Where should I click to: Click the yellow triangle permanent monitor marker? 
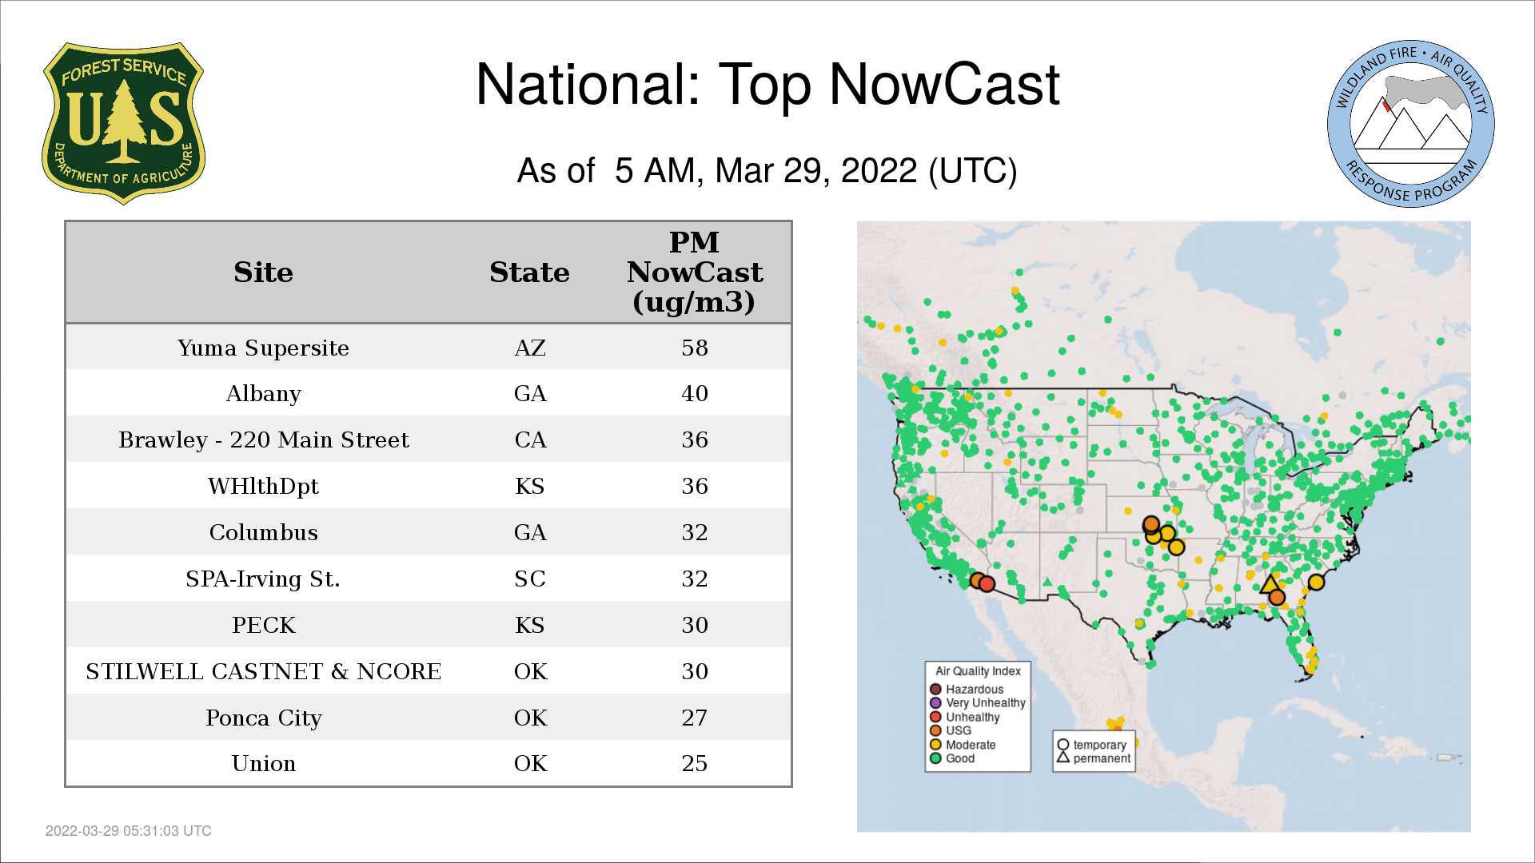[1269, 584]
